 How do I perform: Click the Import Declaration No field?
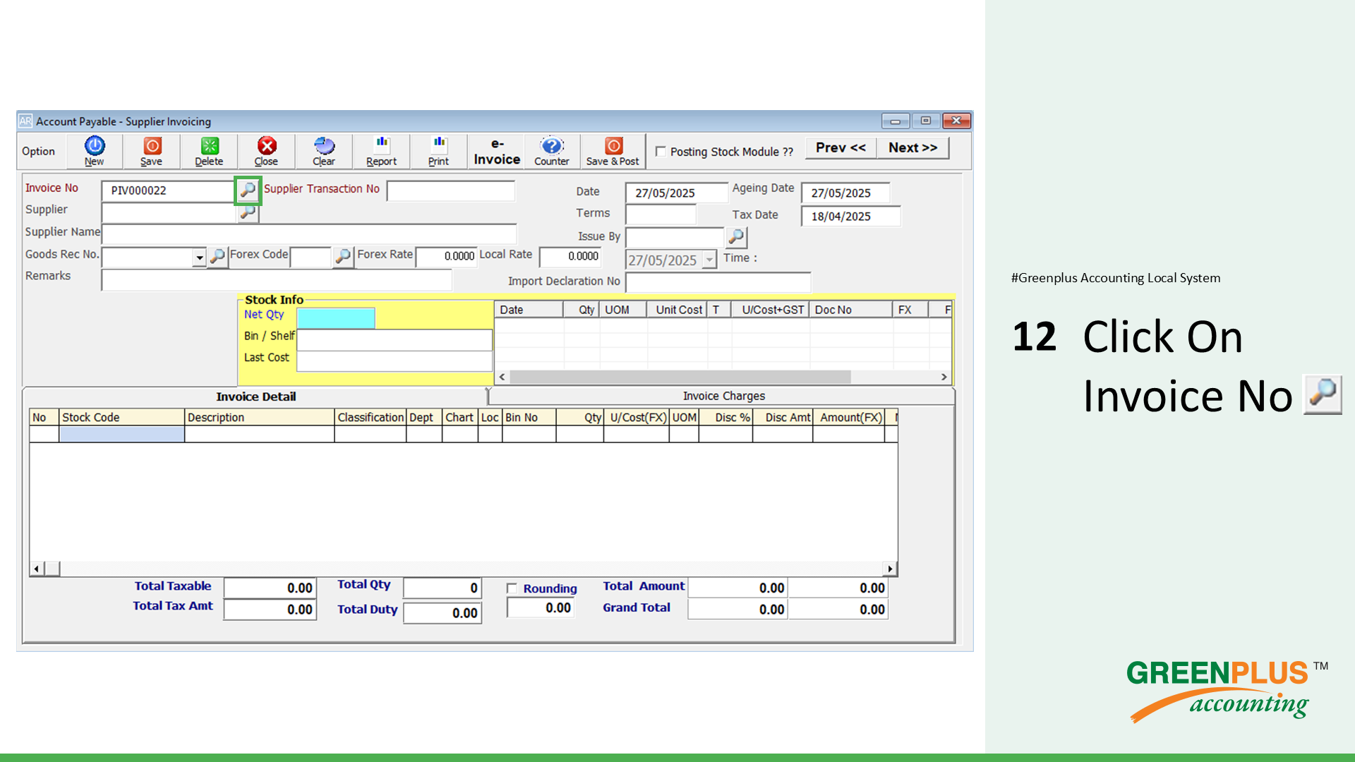pos(718,282)
